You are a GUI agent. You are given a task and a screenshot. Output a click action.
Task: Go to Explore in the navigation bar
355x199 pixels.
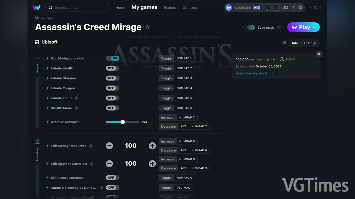pyautogui.click(x=170, y=8)
